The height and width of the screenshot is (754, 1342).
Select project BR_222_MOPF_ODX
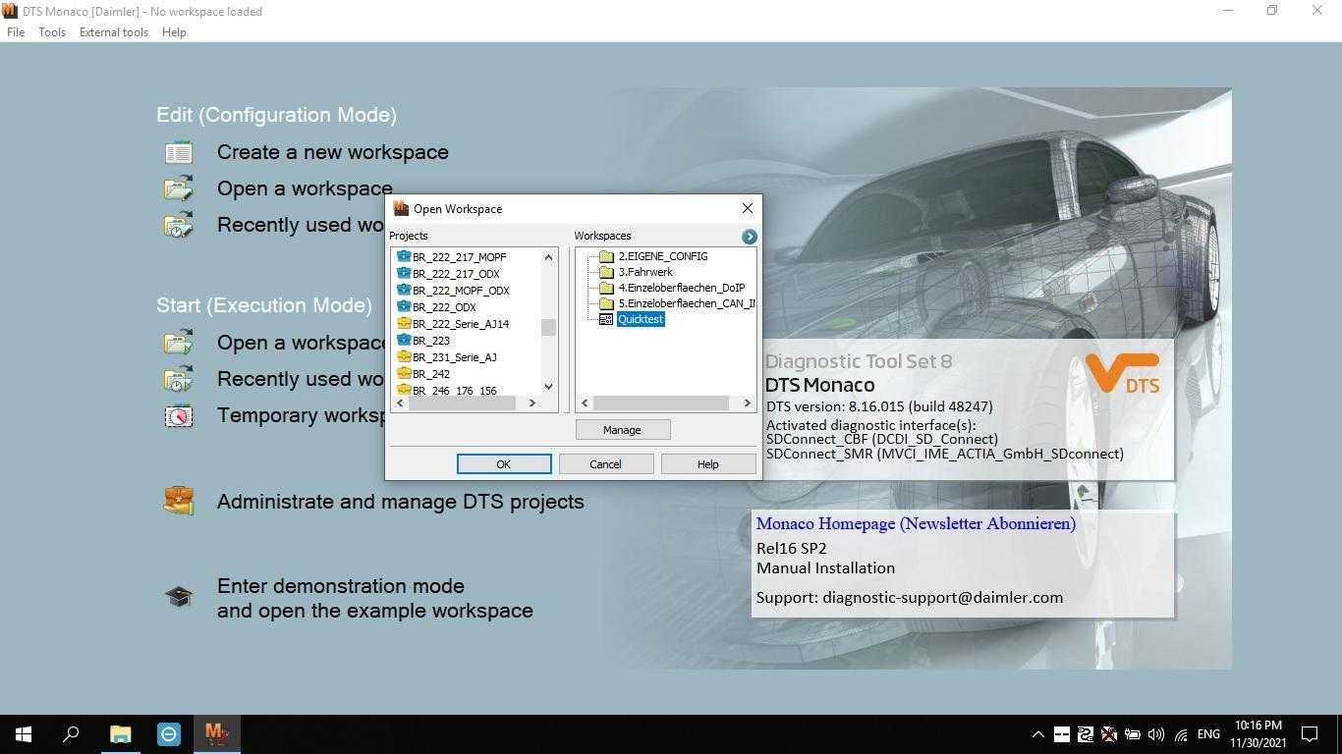[461, 291]
